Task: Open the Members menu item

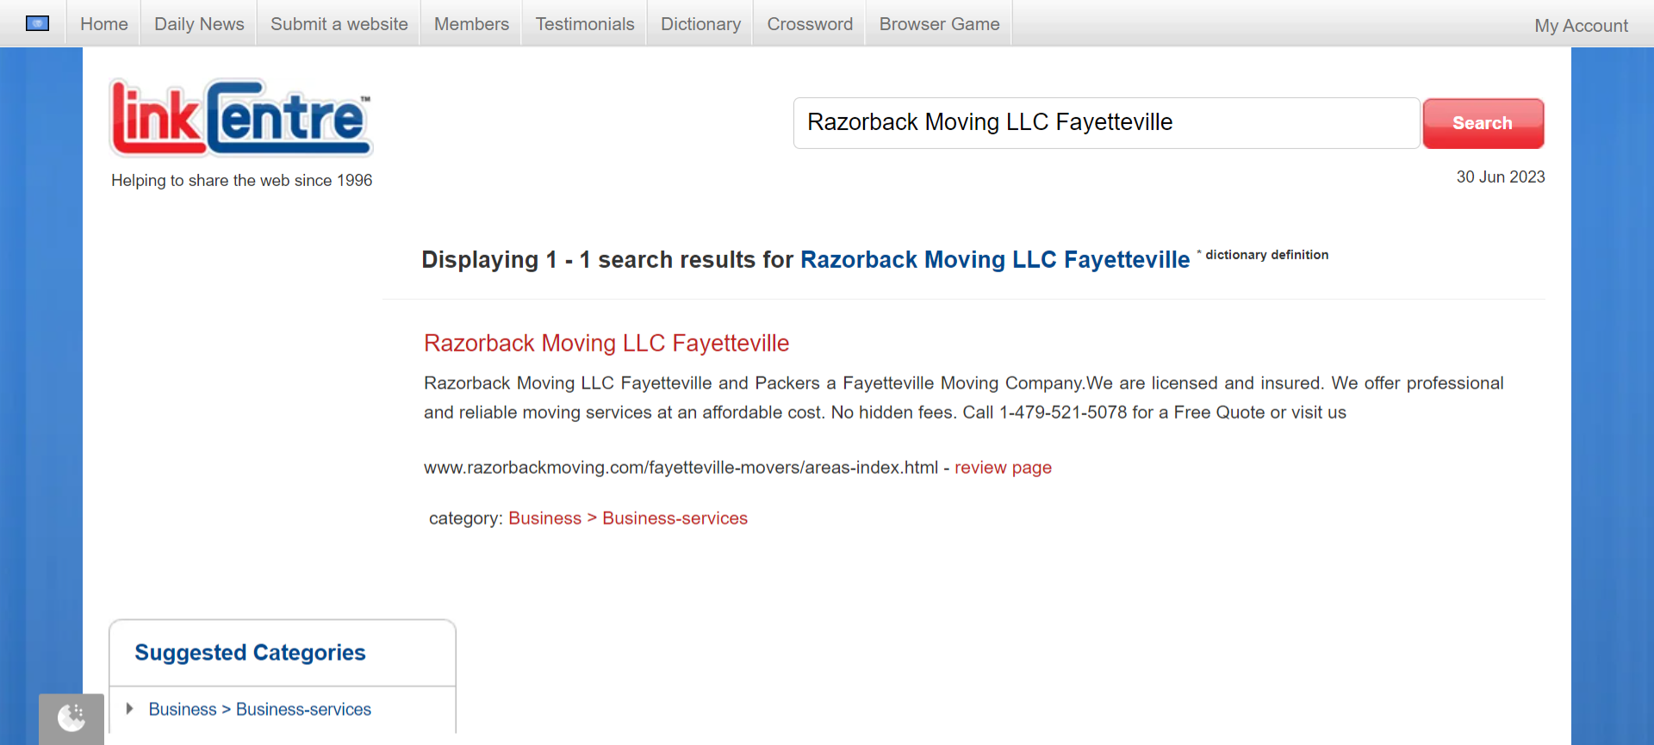Action: coord(471,24)
